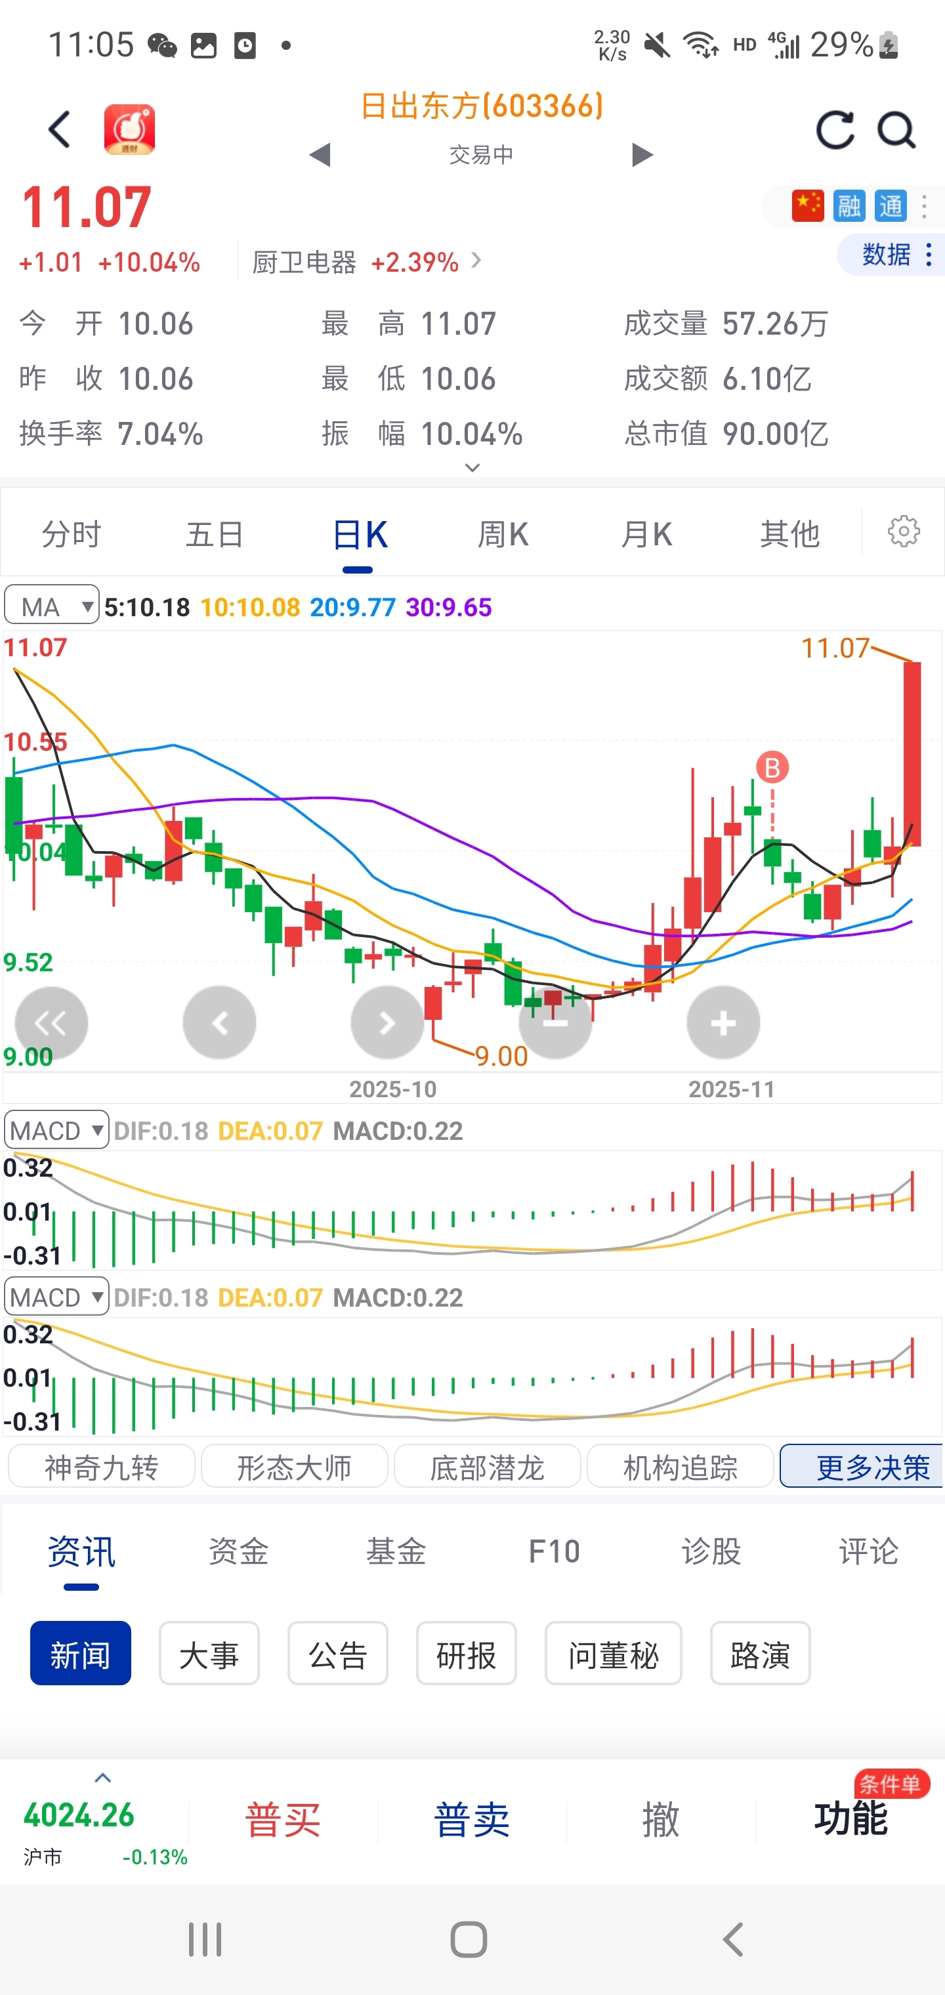Select 底部潜龙 indicator
Screen dimensions: 945x1995
click(487, 1466)
